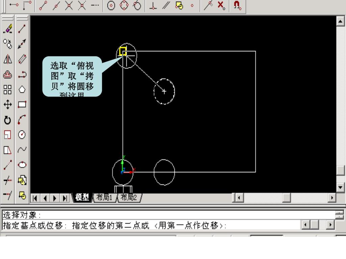346x259 pixels.
Task: Pick the Polygon tool
Action: coord(22,90)
